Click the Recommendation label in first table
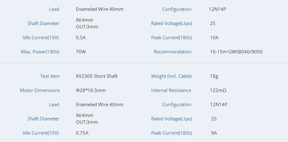288x142 pixels. pos(172,52)
